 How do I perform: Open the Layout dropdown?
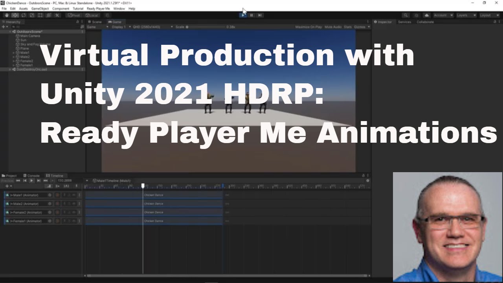(489, 15)
